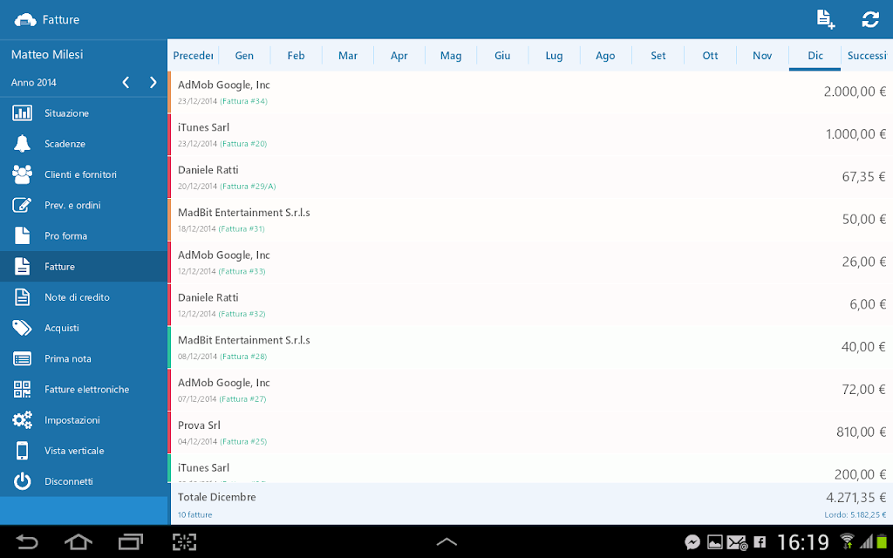Click the Fatture elettroniche QR icon
Screen dimensions: 893x558
point(22,390)
